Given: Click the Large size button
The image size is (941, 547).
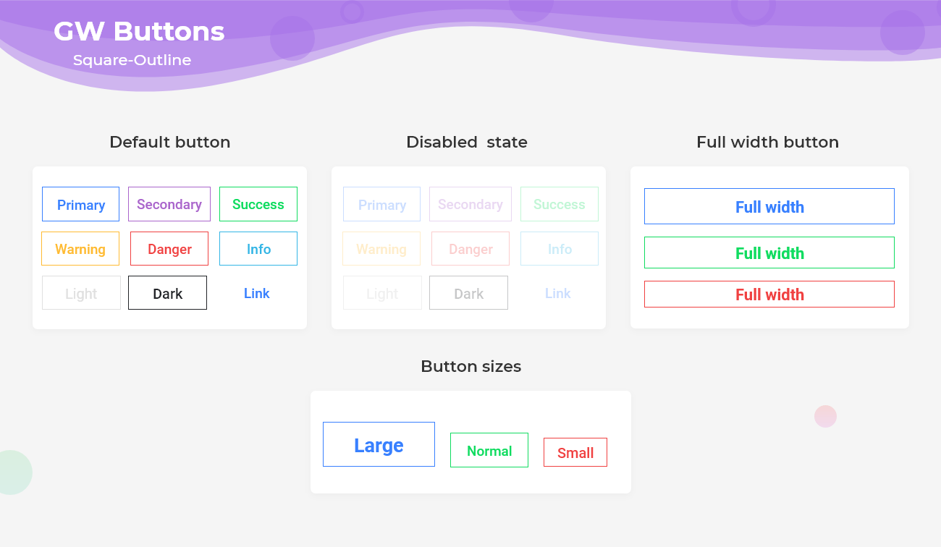Looking at the screenshot, I should tap(379, 444).
